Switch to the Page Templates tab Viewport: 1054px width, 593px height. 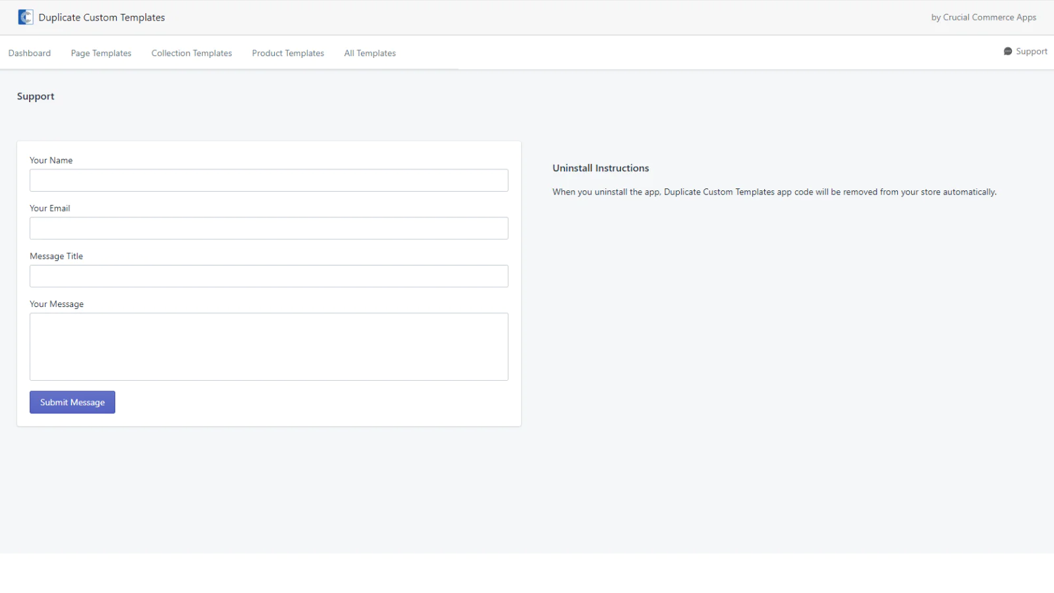point(101,53)
